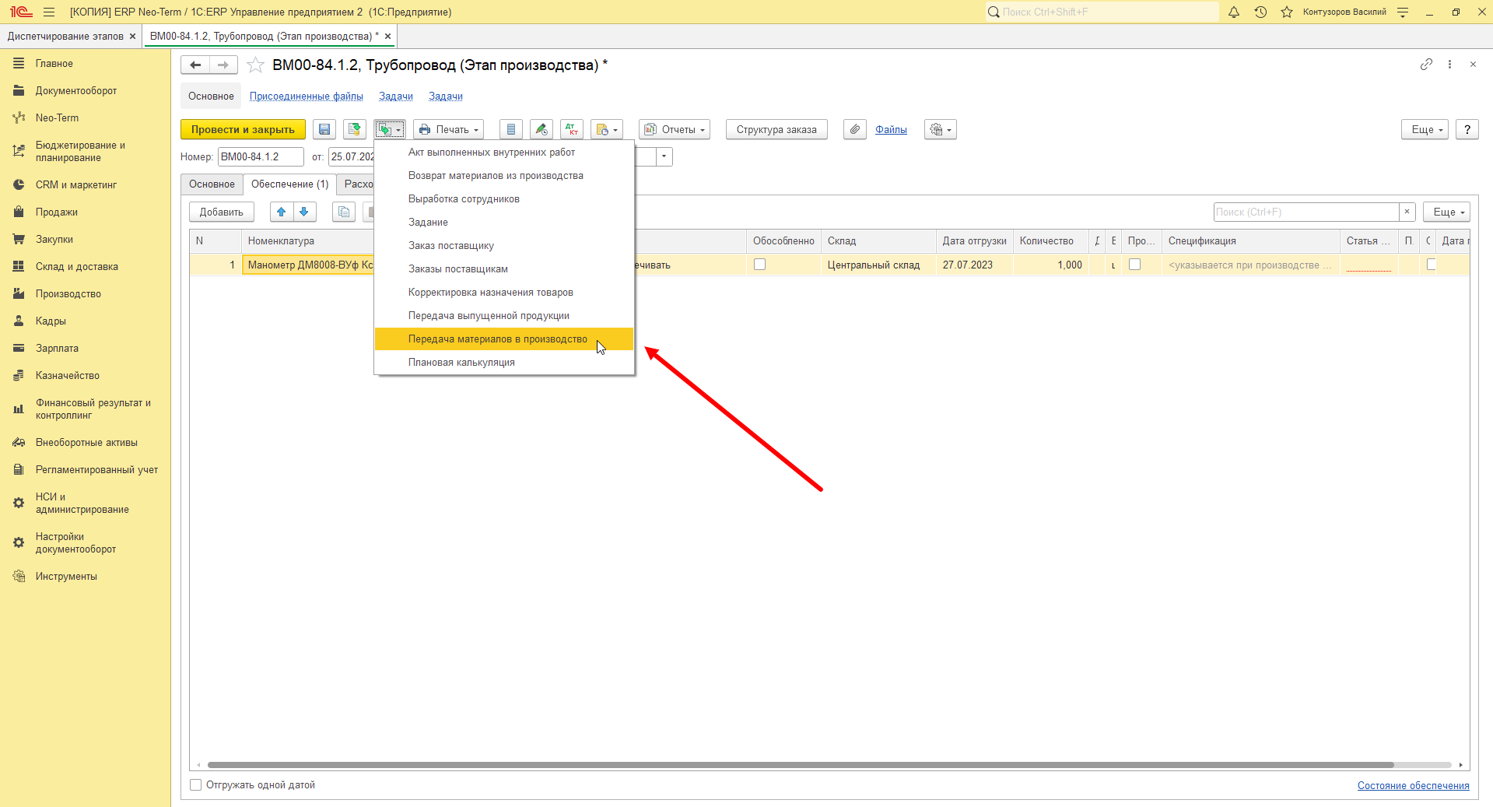Add document to favorites with star by title
The width and height of the screenshot is (1493, 807).
[255, 65]
